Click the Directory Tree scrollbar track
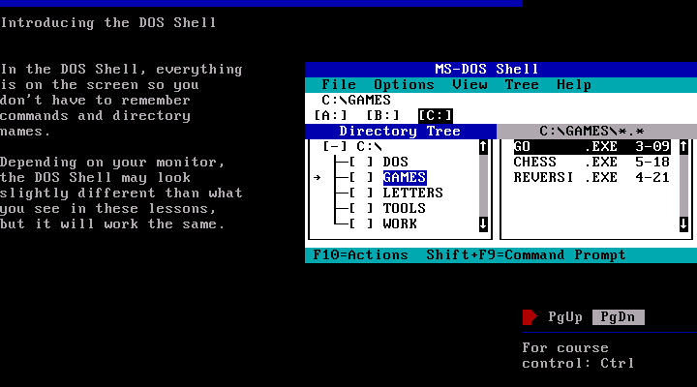Screen dimensions: 697x387 483,186
